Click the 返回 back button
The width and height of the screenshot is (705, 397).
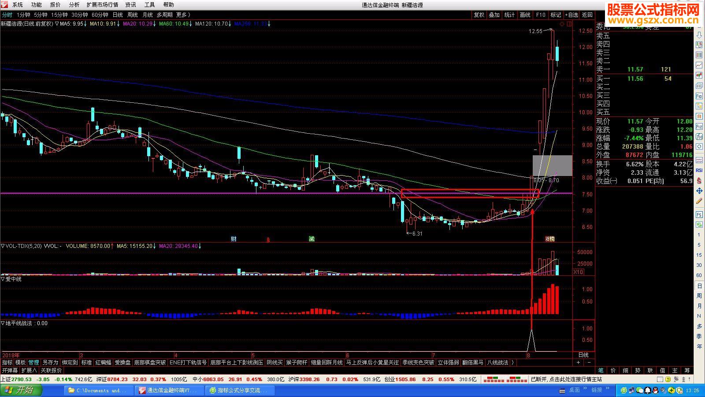coord(587,15)
